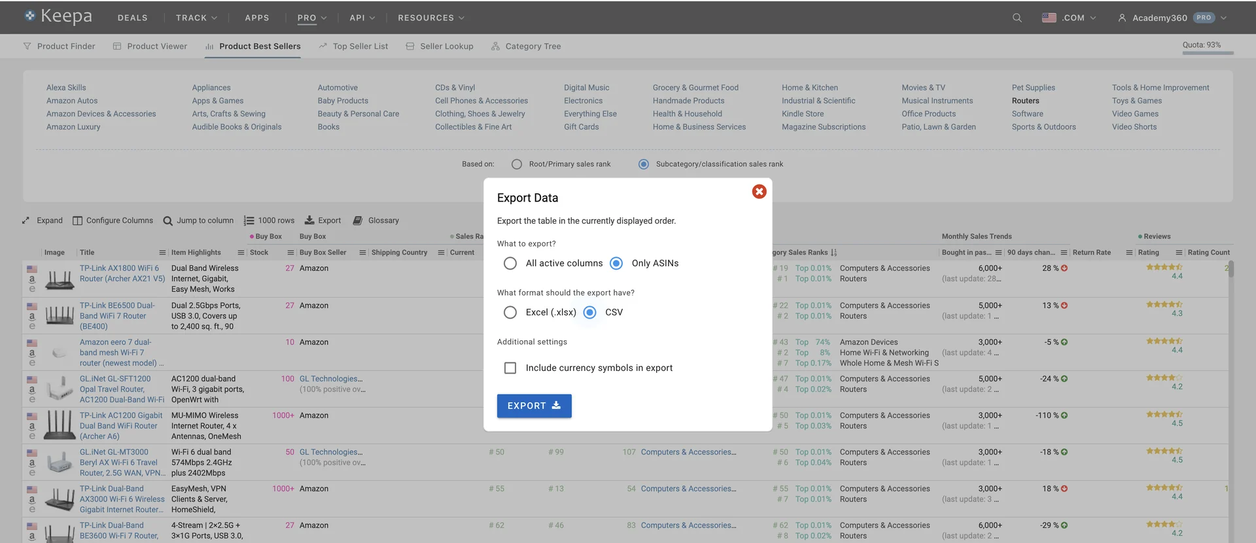1256x543 pixels.
Task: Click the Export toolbar download icon
Action: click(x=309, y=220)
